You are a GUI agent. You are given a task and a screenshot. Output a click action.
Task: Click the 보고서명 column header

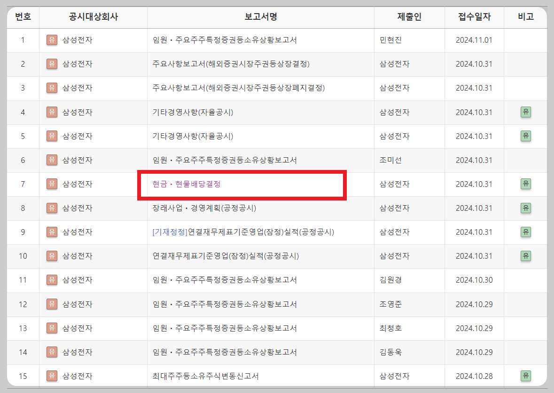click(x=260, y=17)
